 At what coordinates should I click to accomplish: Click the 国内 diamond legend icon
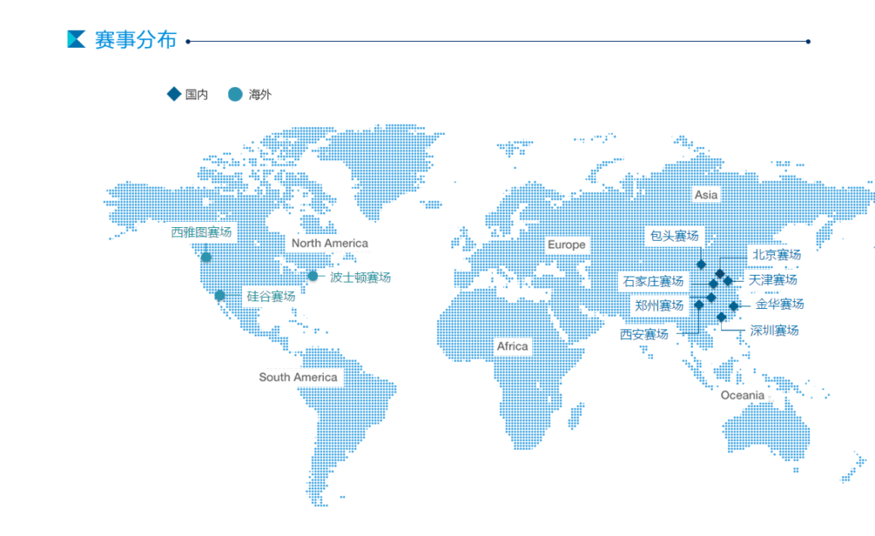(x=173, y=94)
